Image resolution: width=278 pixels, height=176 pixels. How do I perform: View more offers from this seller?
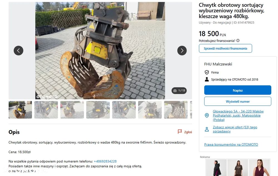(x=235, y=129)
